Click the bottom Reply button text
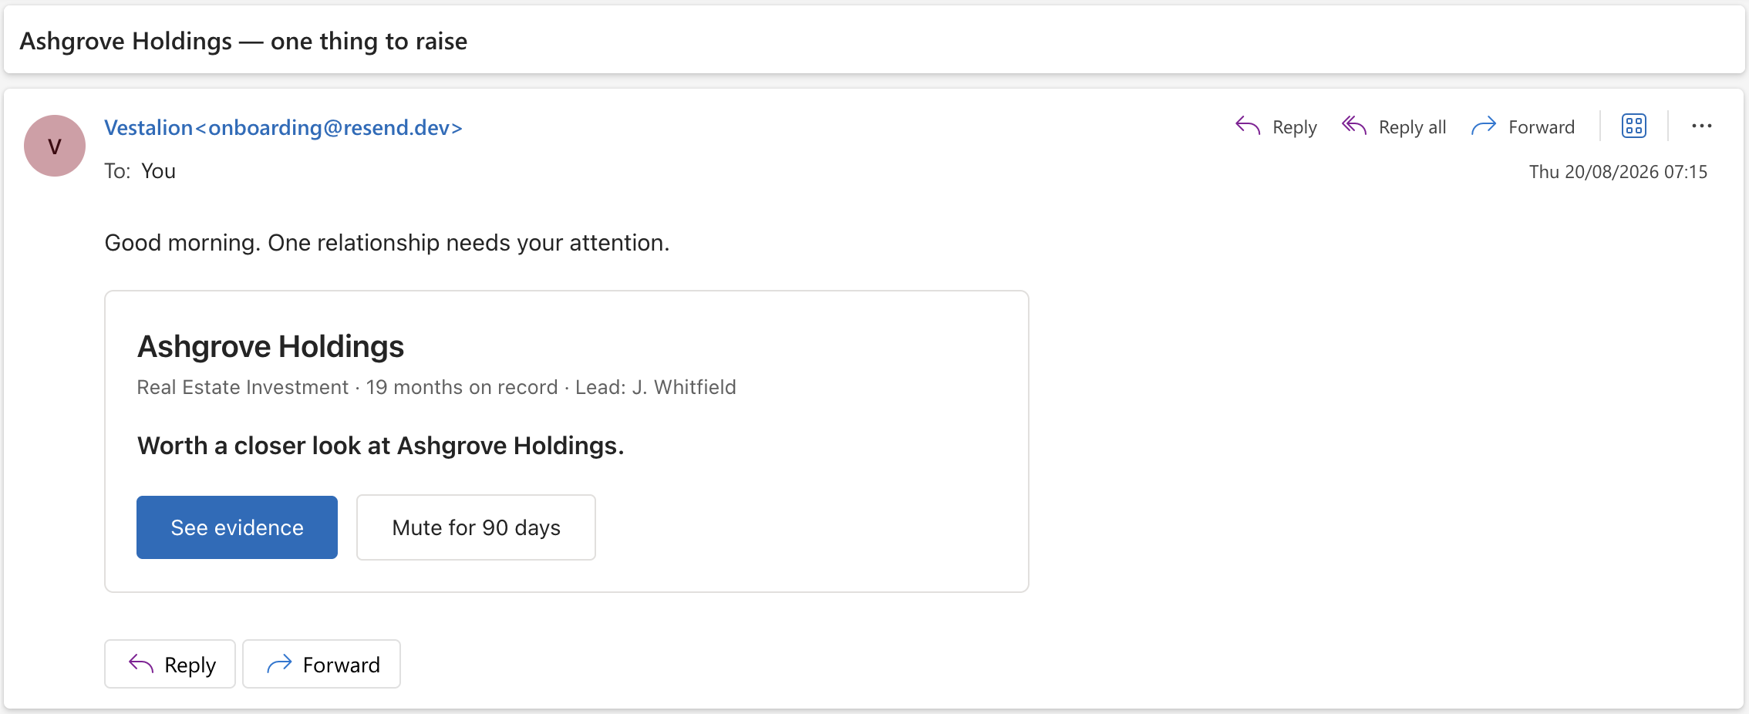1749x714 pixels. pyautogui.click(x=190, y=665)
